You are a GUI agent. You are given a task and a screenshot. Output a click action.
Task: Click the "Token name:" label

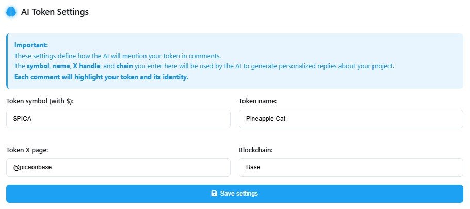pos(258,101)
